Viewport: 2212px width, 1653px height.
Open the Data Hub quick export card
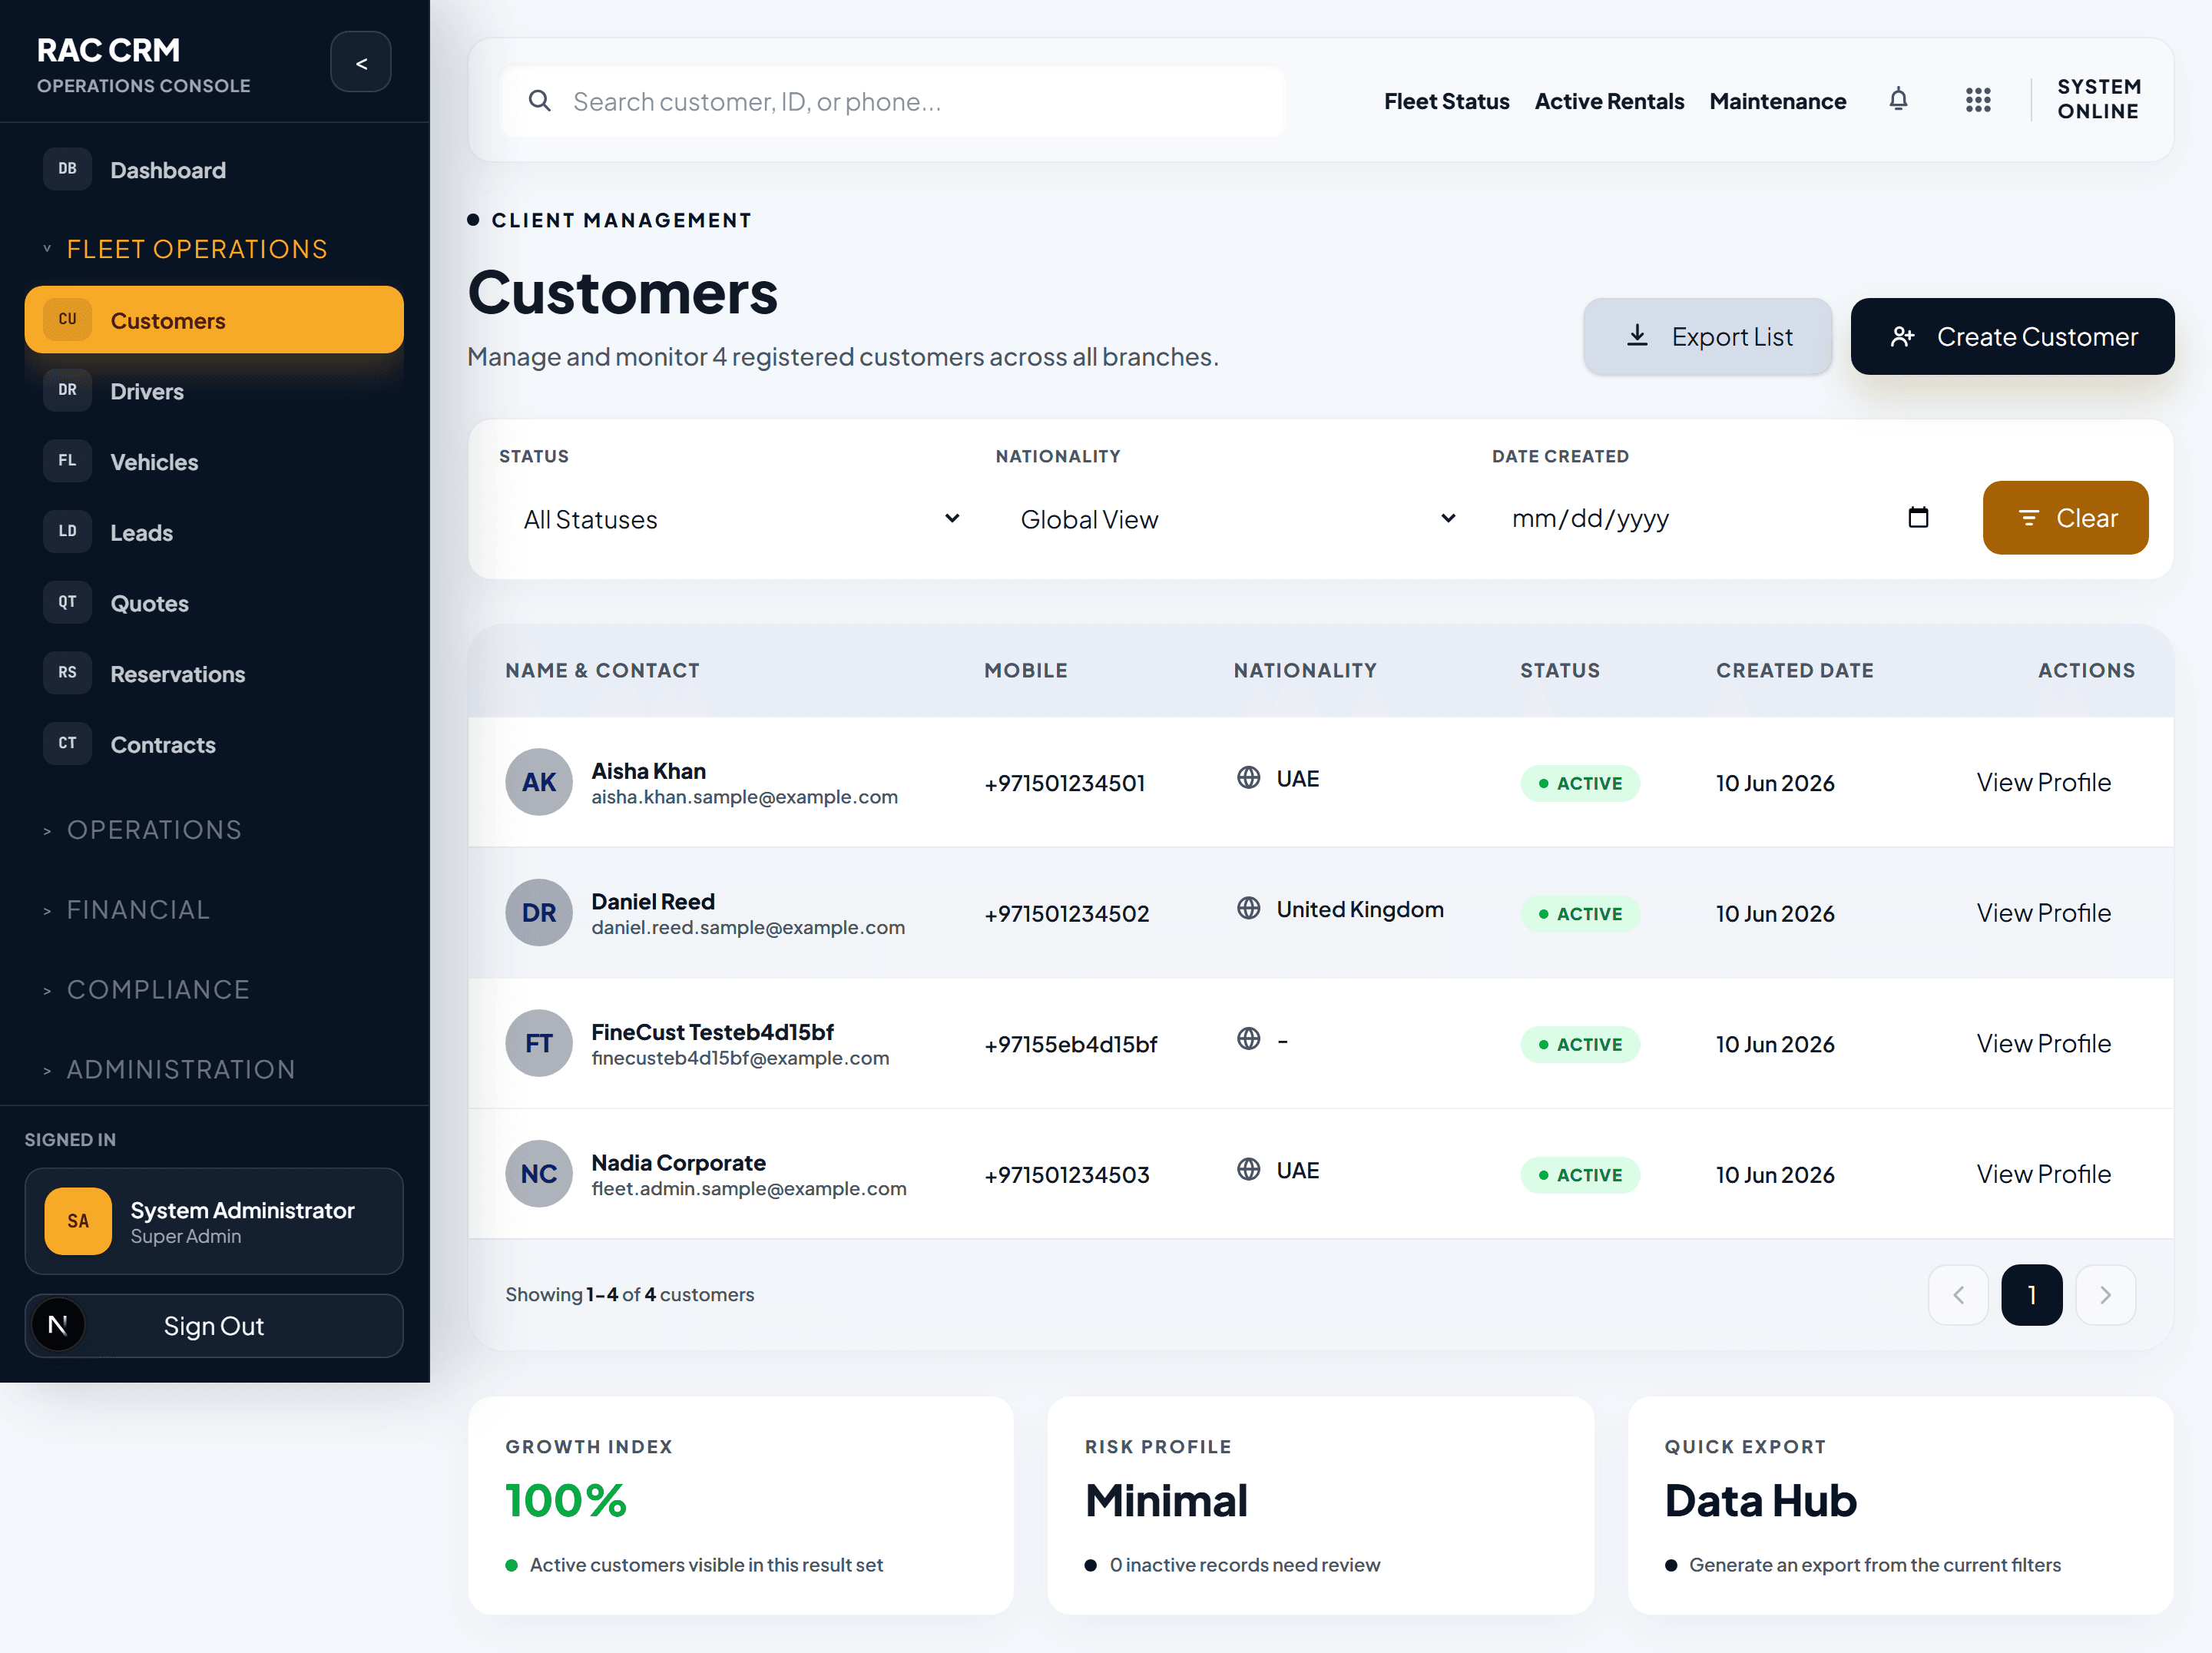(x=1900, y=1505)
